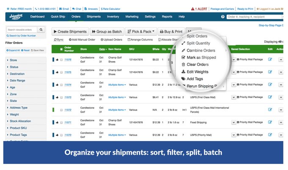The height and width of the screenshot is (170, 288).
Task: Click the order and tracking search box
Action: (255, 17)
